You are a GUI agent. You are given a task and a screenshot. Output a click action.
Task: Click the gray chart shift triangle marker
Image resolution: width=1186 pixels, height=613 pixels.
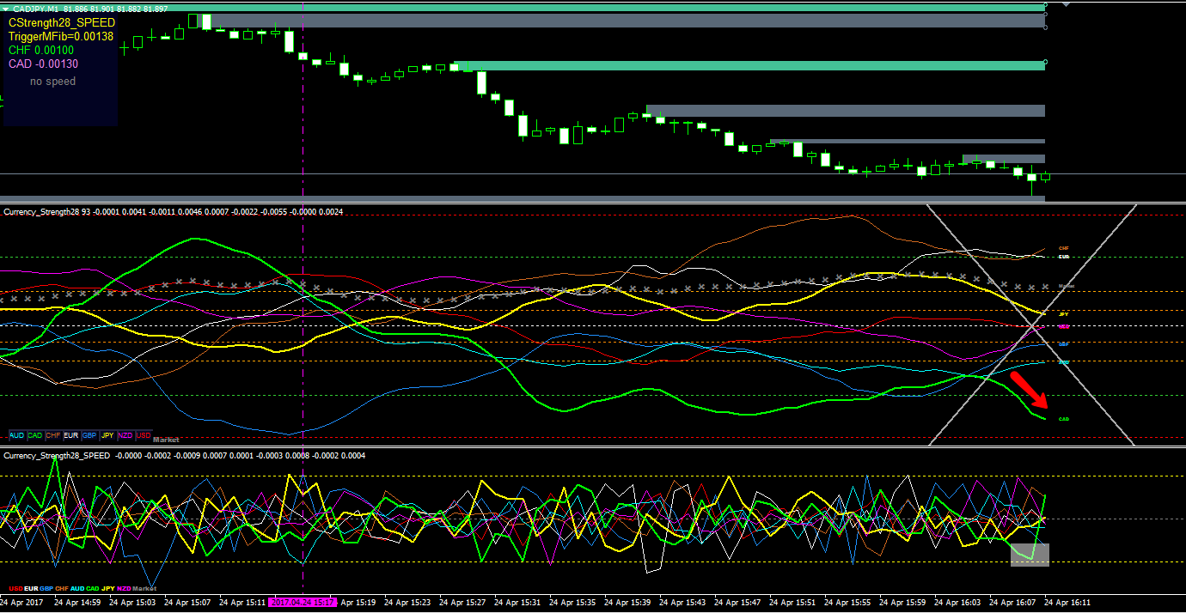tap(1067, 4)
